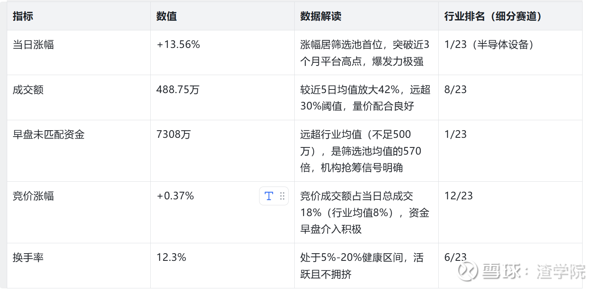Click the 换手率 row label cell
Image resolution: width=603 pixels, height=290 pixels.
28,257
